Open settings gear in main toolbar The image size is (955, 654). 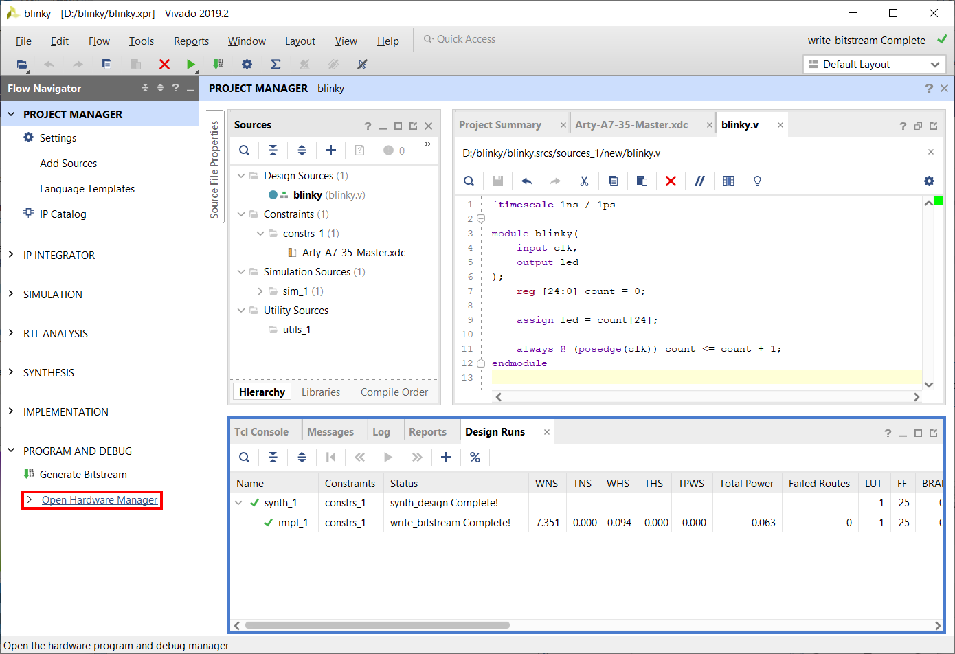coord(247,65)
